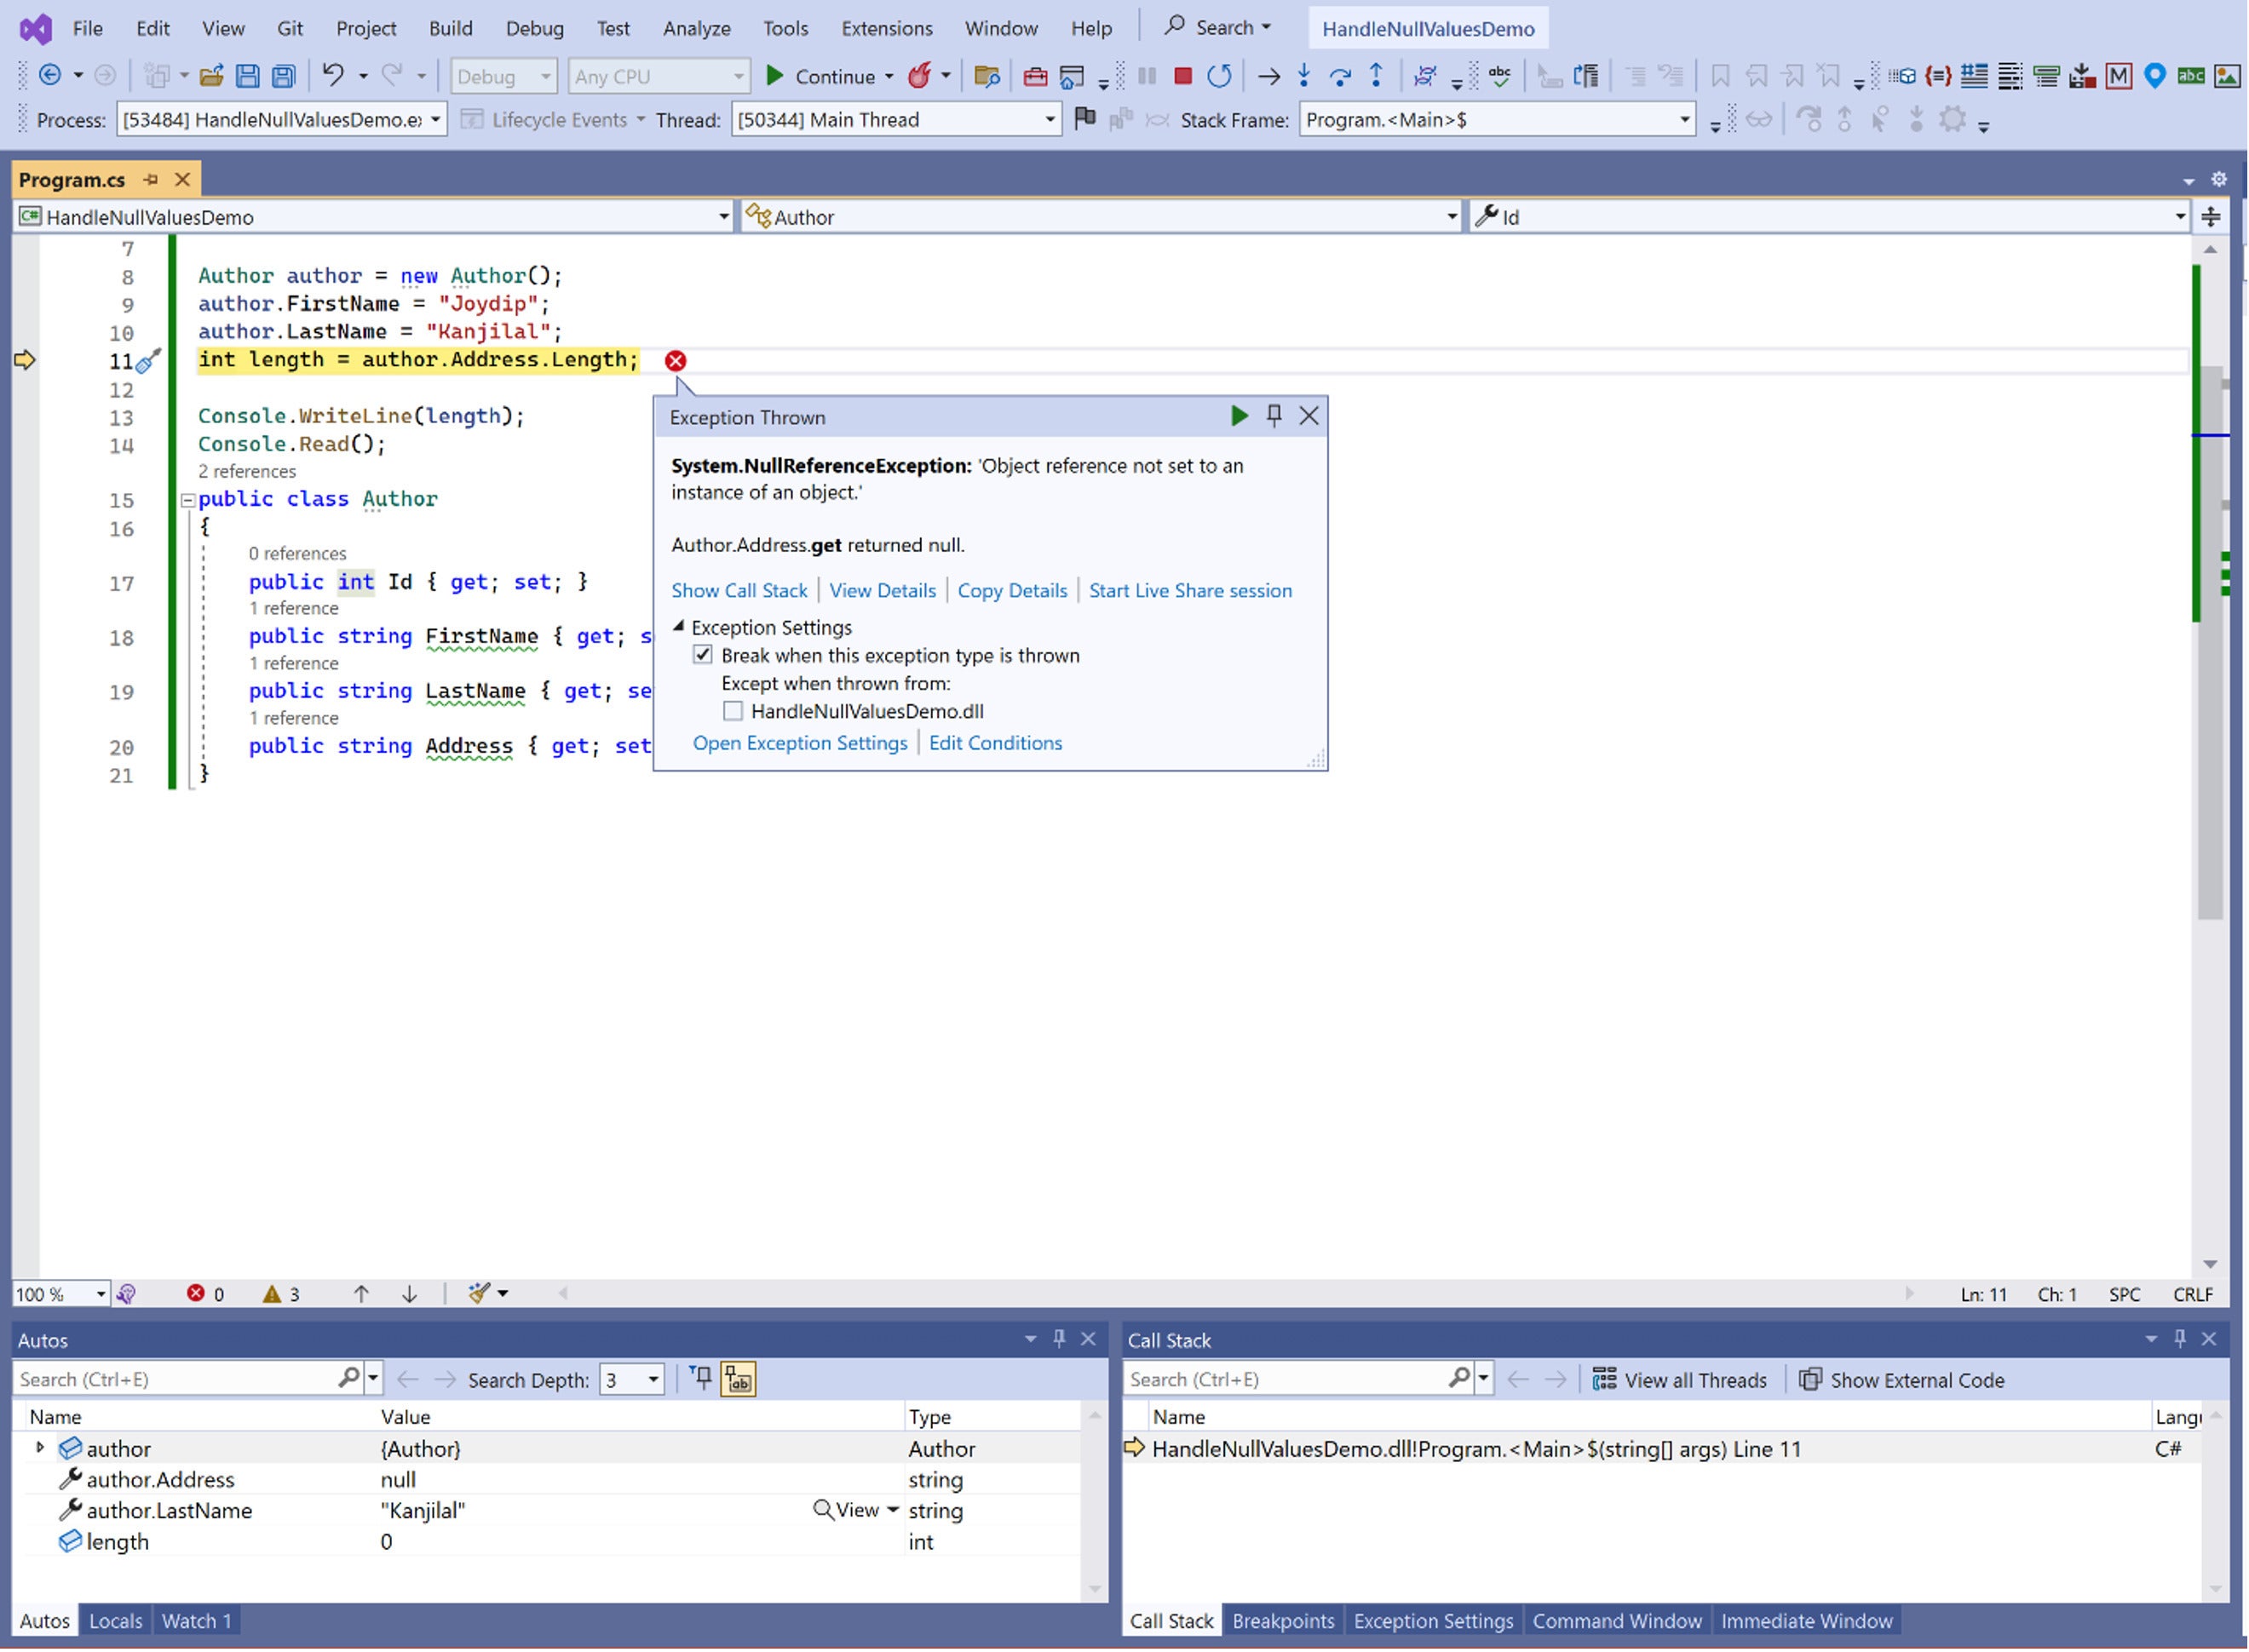Open the Stack Frame dropdown
2249x1652 pixels.
pos(1498,120)
